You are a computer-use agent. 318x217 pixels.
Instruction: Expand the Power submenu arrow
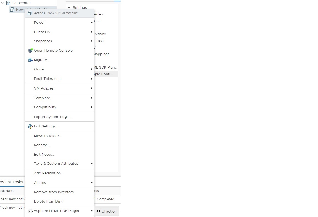92,23
